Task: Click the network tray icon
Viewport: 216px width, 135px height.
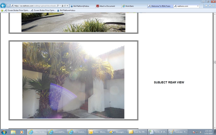Action: coord(197,132)
